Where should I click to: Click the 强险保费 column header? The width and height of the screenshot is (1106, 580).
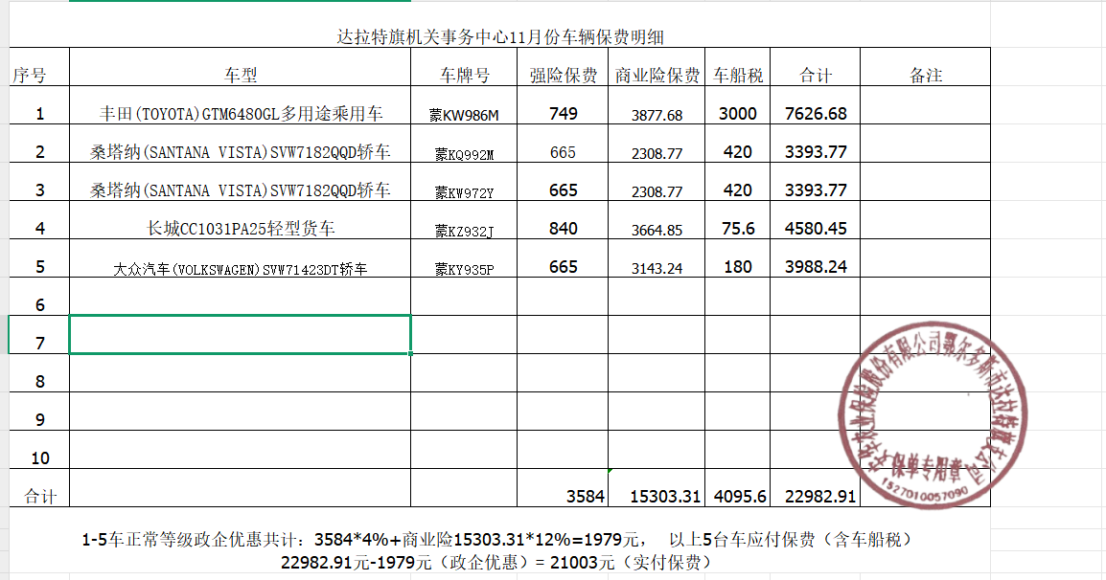click(564, 76)
